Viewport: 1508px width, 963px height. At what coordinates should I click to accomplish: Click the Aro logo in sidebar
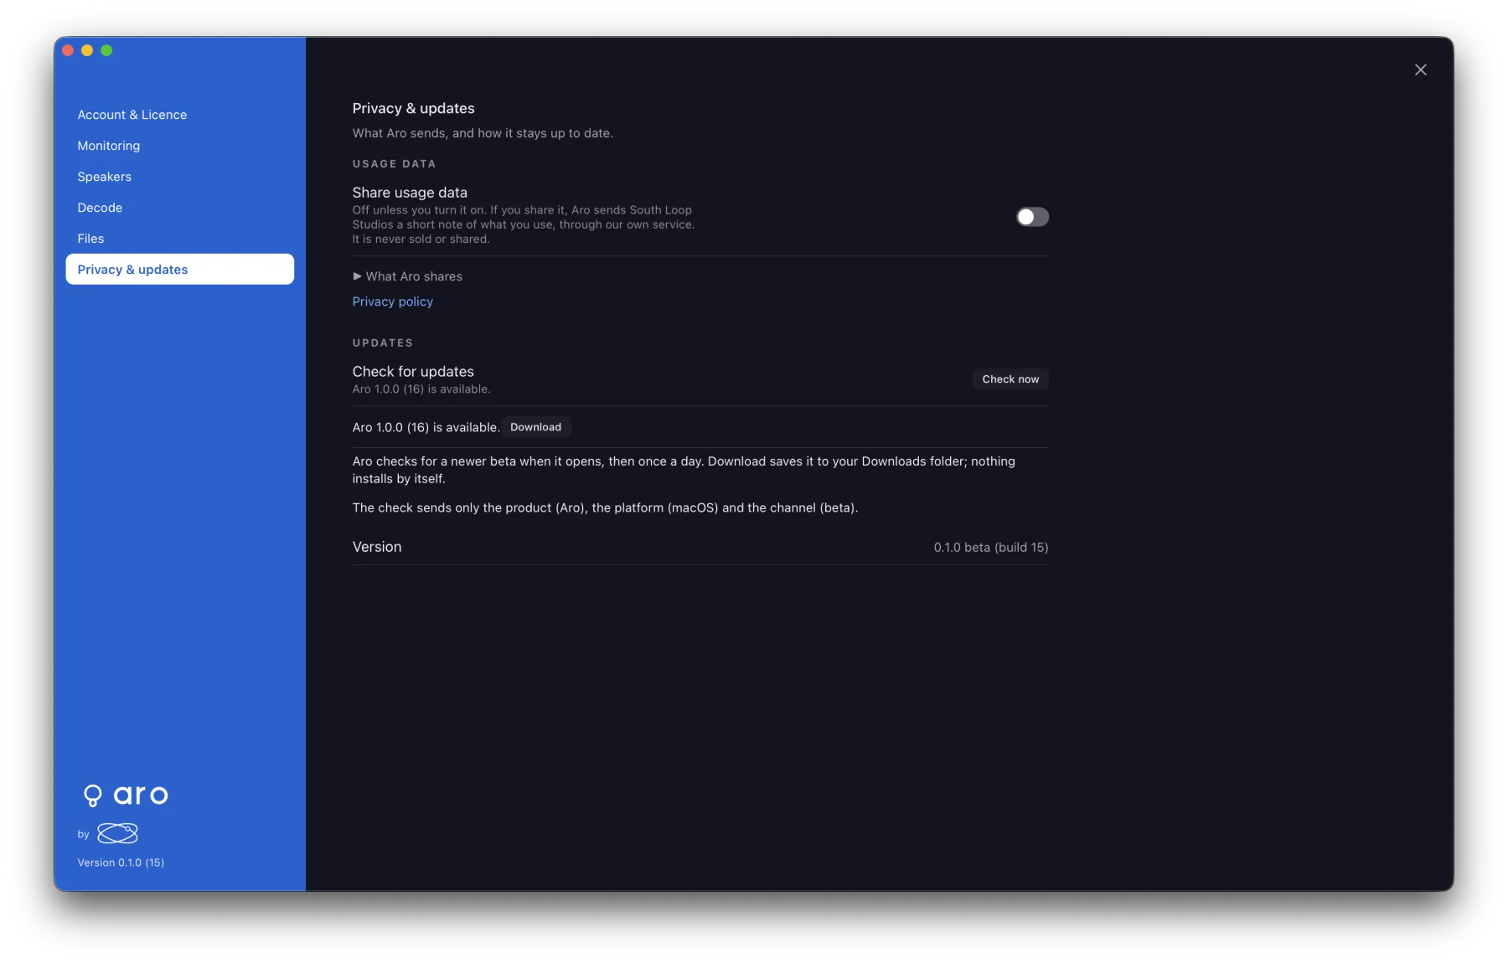126,795
